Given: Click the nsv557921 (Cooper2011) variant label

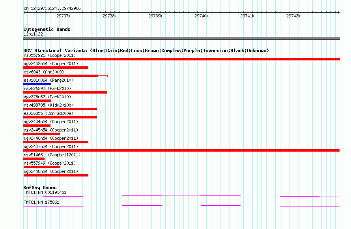Looking at the screenshot, I should click(x=50, y=55).
